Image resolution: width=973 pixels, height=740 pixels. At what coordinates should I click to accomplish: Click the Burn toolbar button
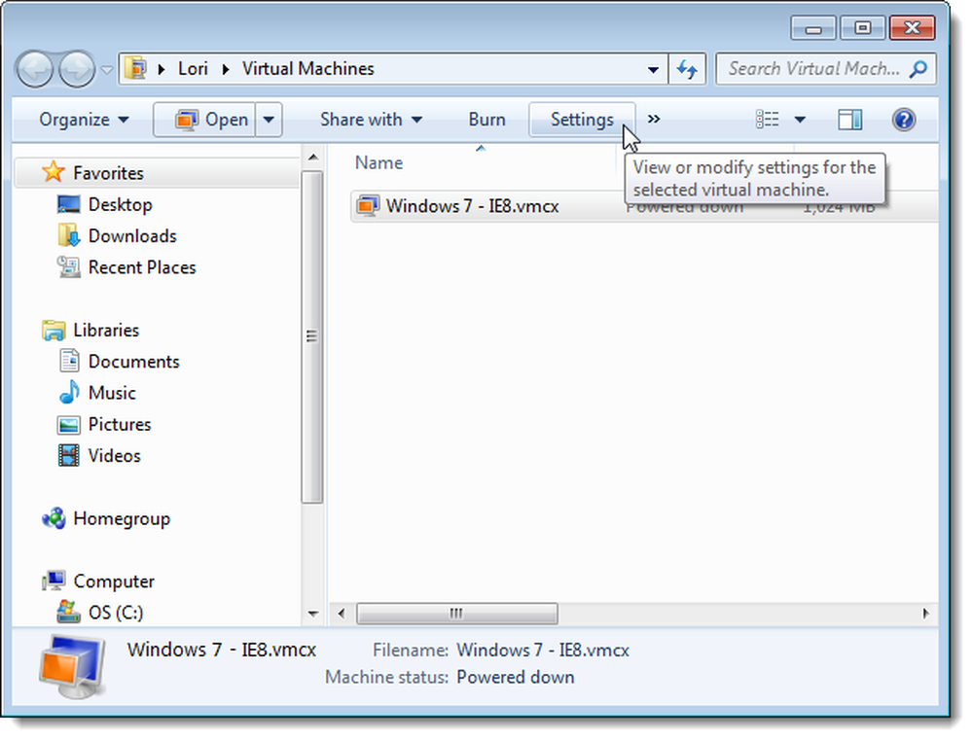point(486,120)
